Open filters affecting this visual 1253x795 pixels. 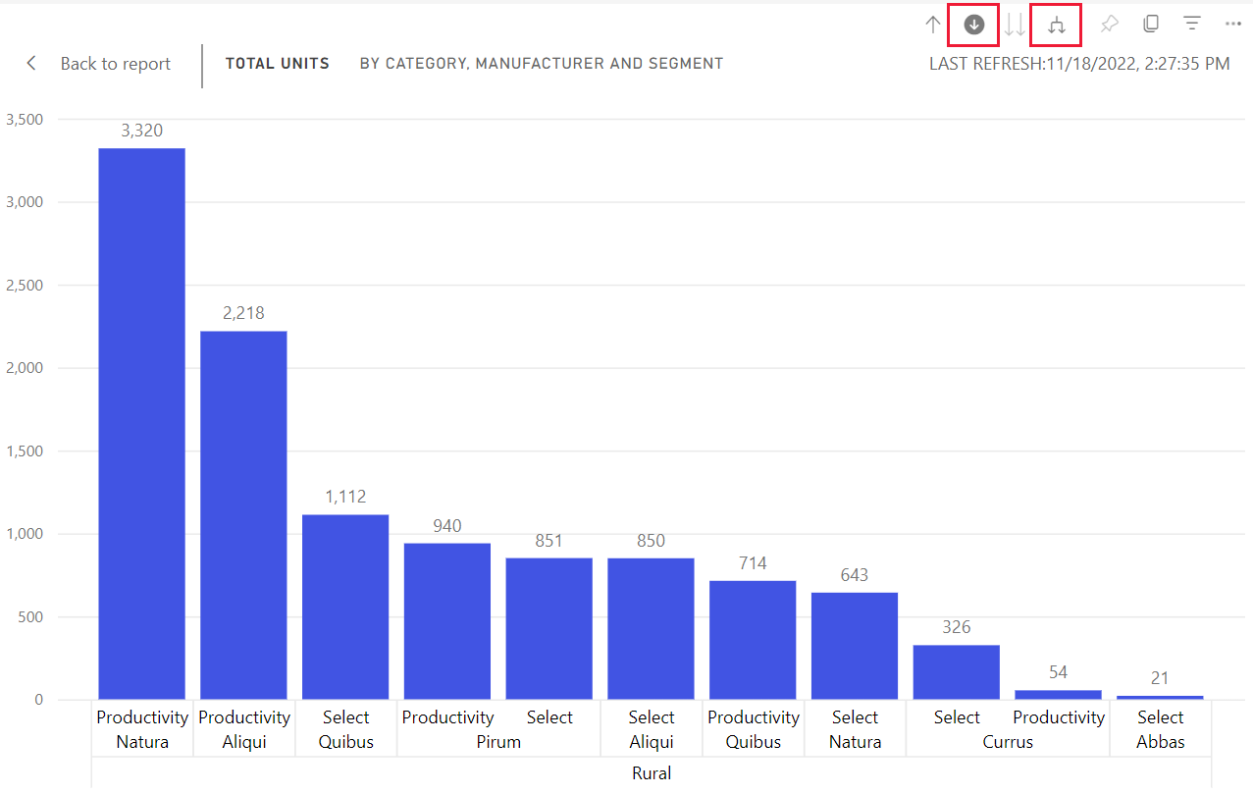[x=1192, y=24]
